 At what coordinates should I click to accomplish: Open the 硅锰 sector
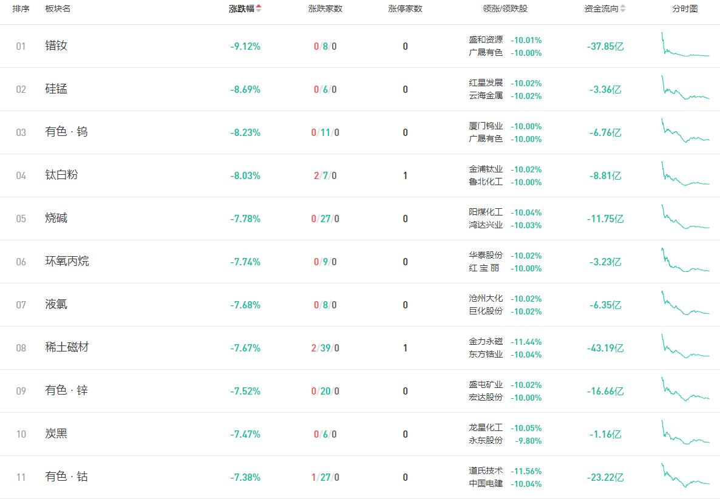[56, 89]
